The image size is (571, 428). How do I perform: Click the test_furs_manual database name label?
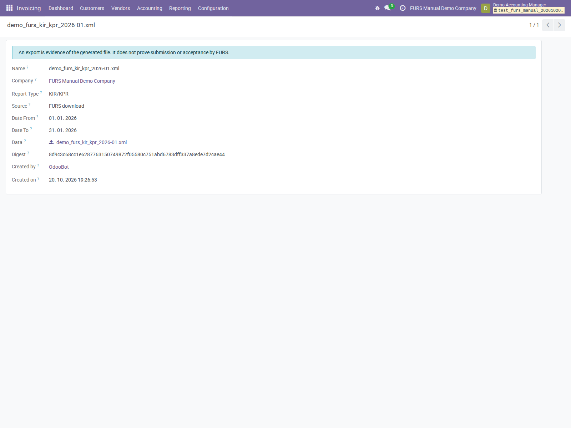click(529, 10)
